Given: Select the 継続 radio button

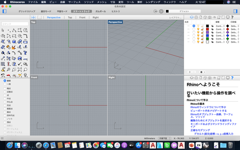Looking at the screenshot, I should (x=5, y=81).
